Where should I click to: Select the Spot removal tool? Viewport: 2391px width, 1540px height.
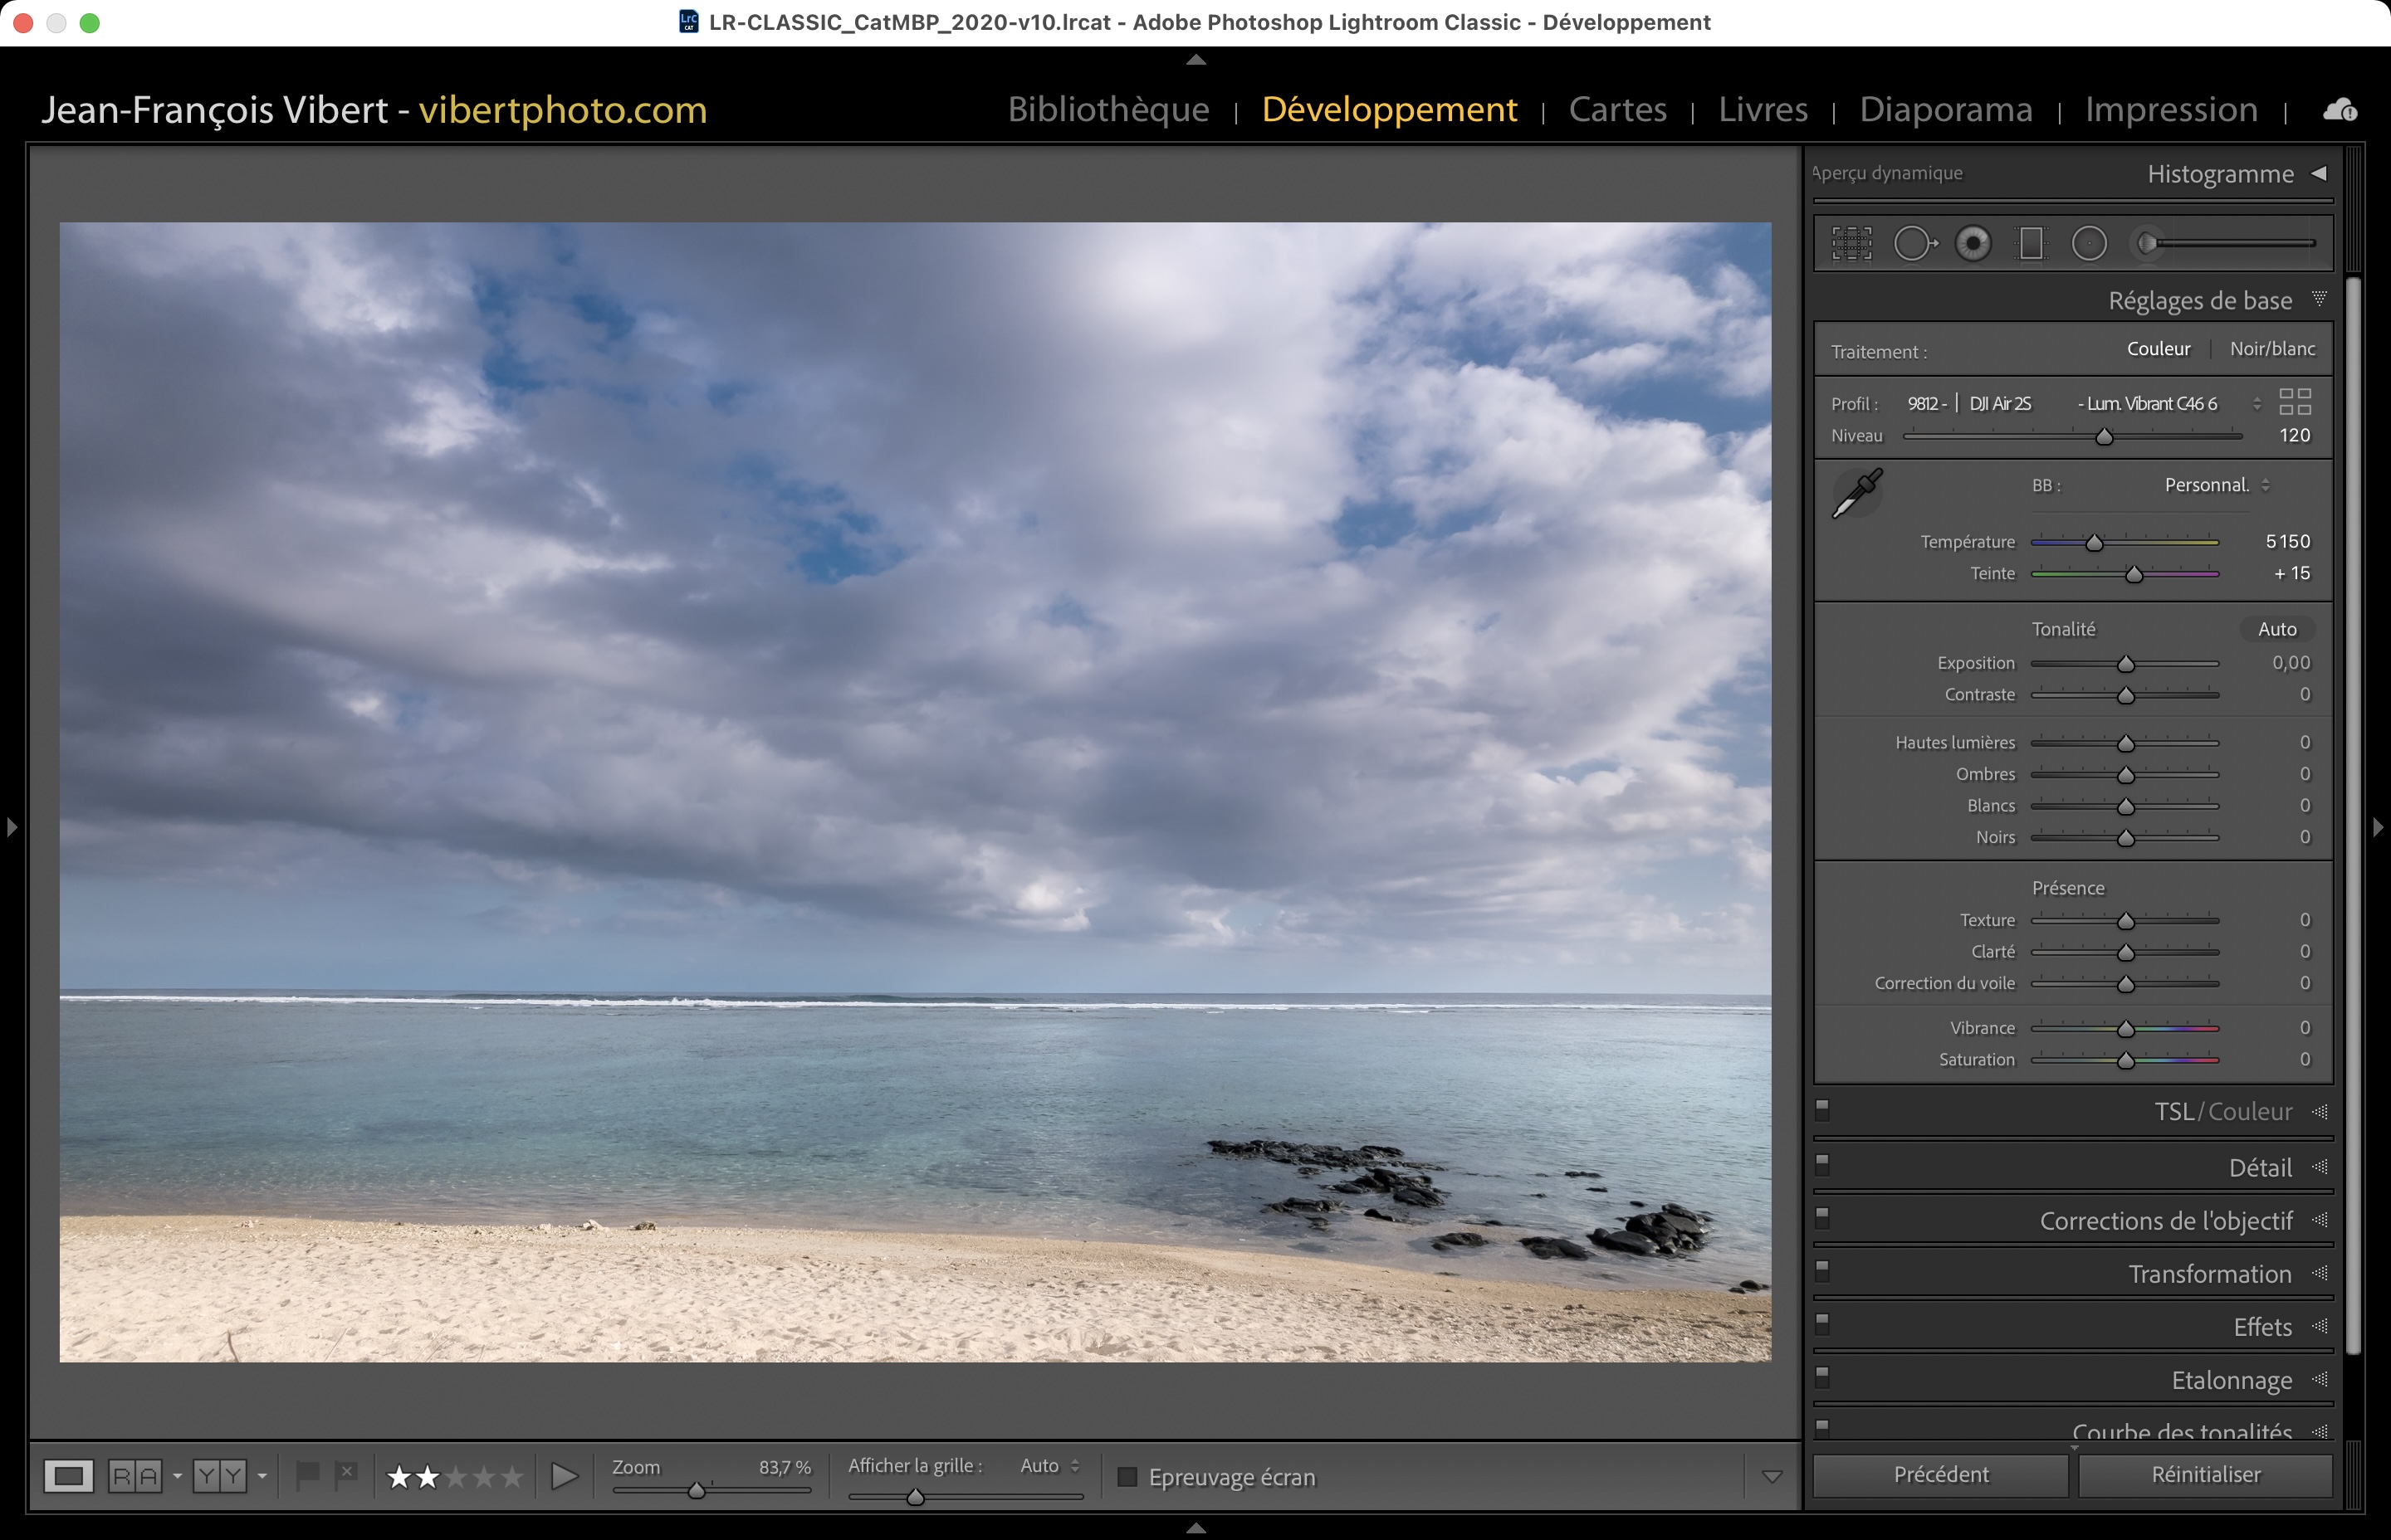point(1914,243)
